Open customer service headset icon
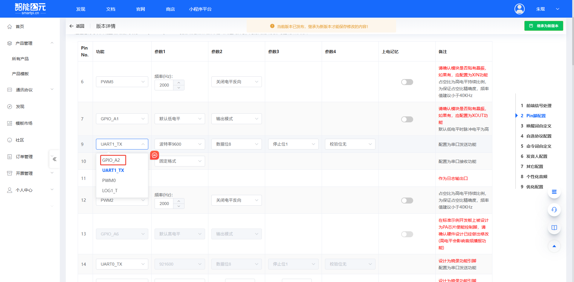This screenshot has width=574, height=282. [x=554, y=210]
